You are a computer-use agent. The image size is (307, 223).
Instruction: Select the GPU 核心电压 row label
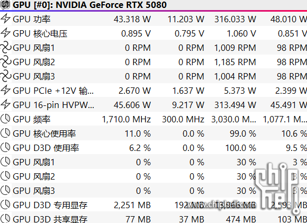[40, 33]
